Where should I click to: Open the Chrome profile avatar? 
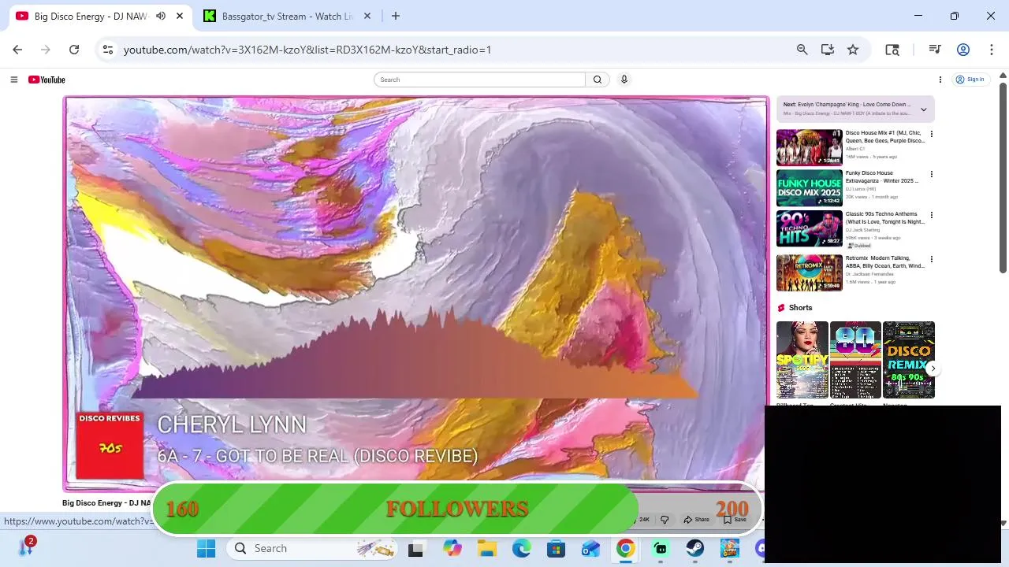tap(963, 50)
